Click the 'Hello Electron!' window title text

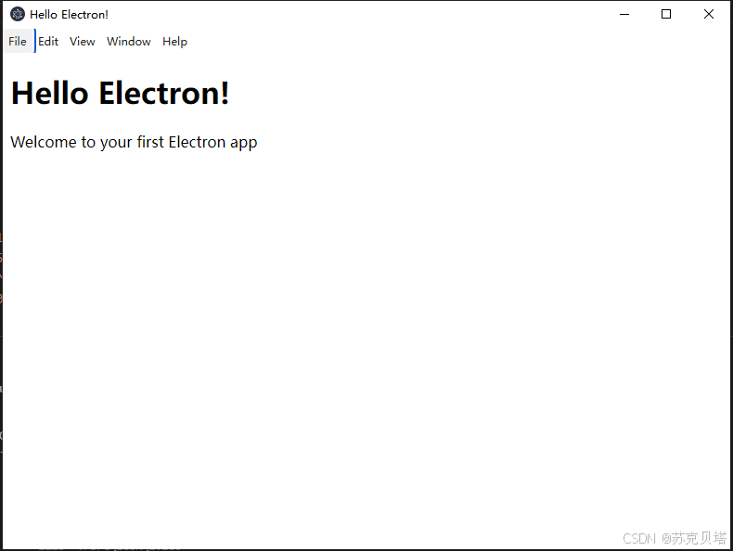[70, 15]
